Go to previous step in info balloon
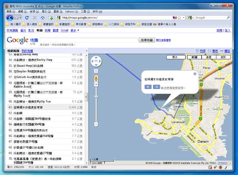The height and width of the screenshot is (175, 238). pos(148,87)
